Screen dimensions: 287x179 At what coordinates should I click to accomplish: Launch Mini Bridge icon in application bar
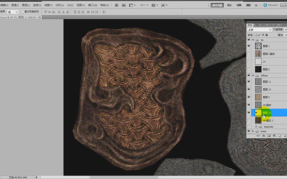(x=124, y=5)
